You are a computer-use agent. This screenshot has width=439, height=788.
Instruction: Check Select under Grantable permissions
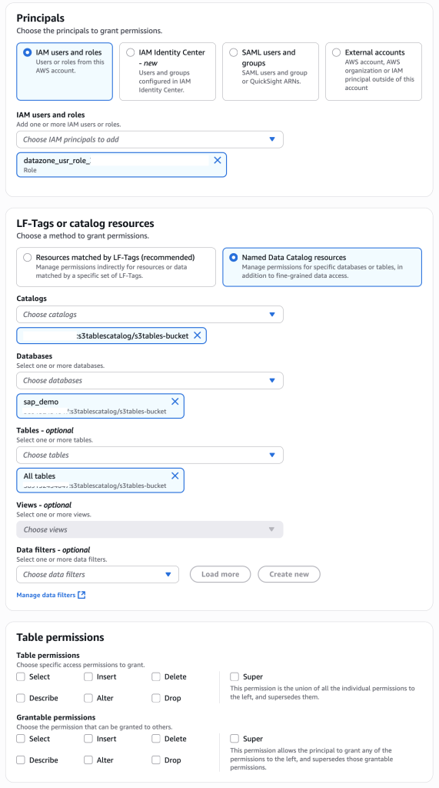(x=21, y=739)
